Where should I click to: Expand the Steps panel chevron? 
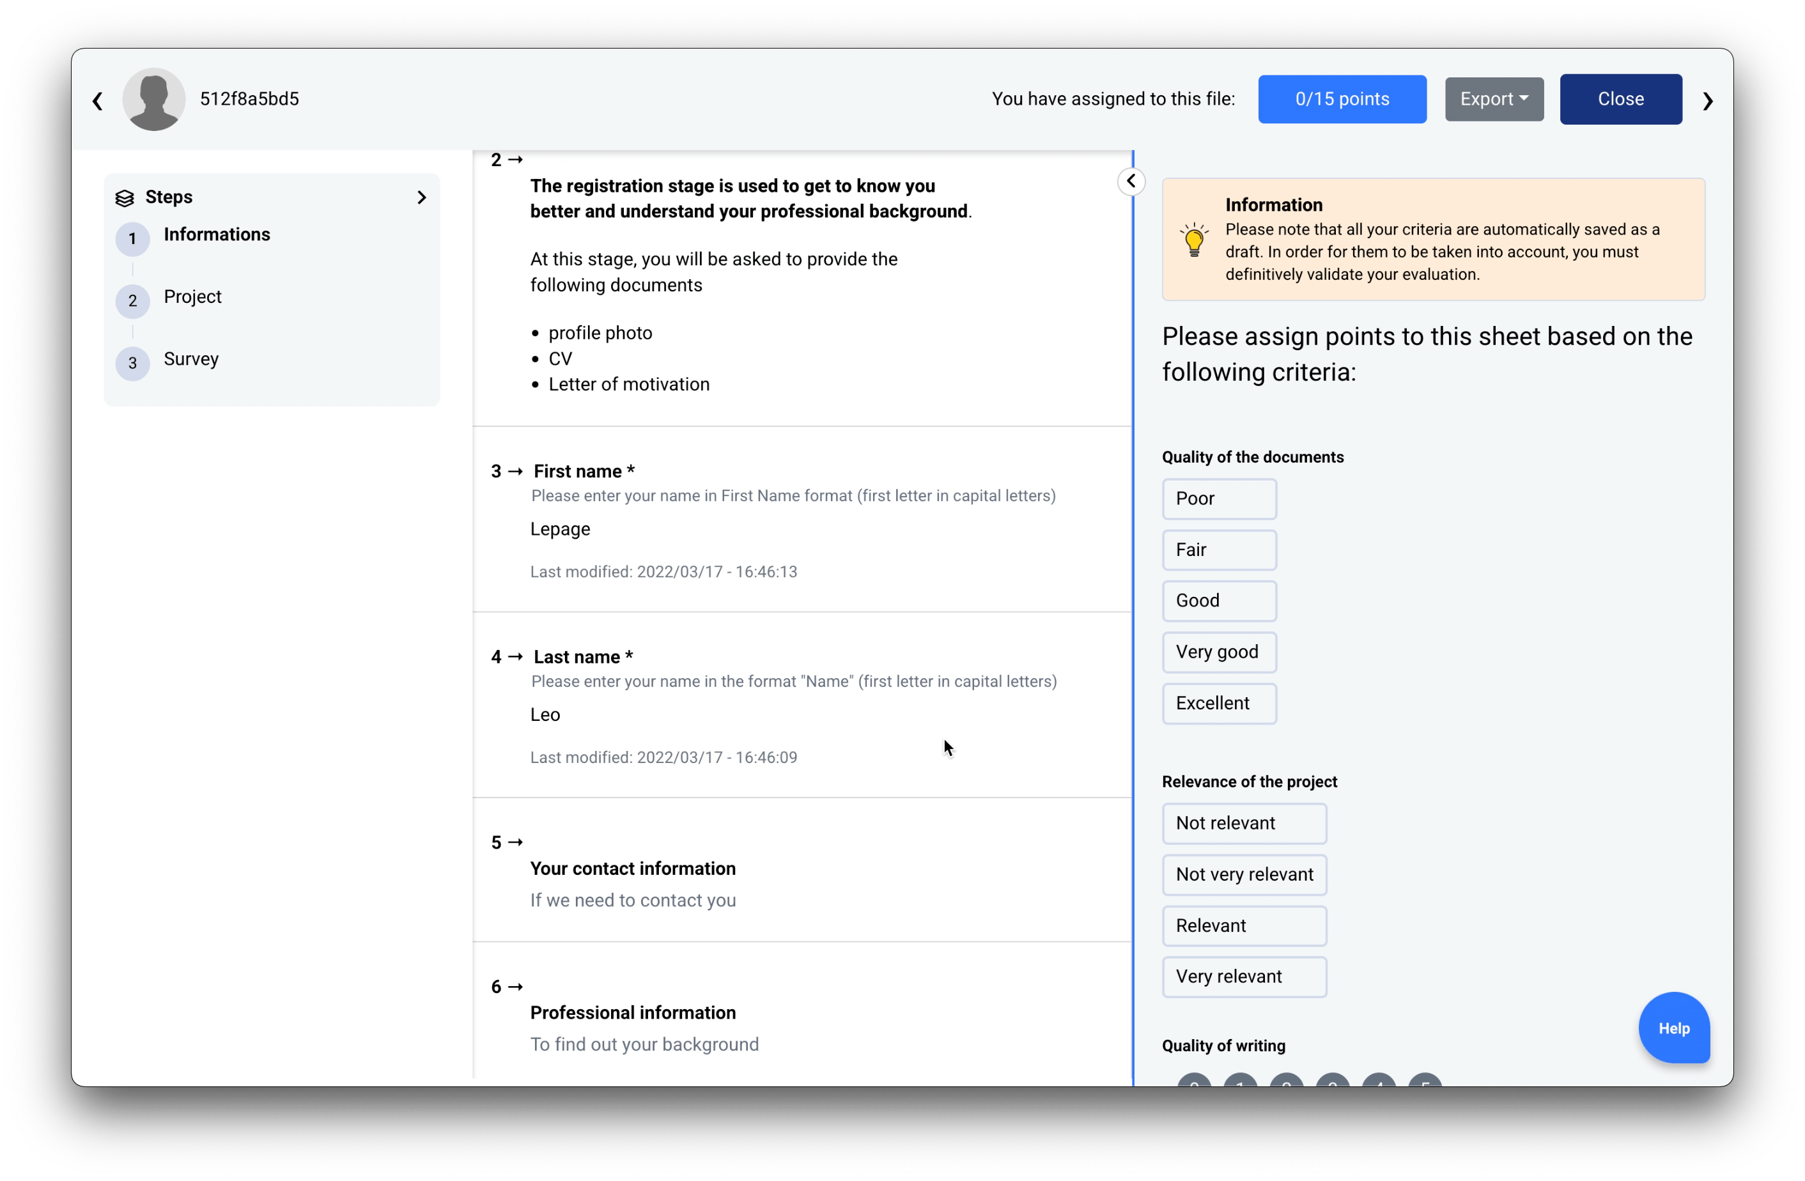click(422, 197)
